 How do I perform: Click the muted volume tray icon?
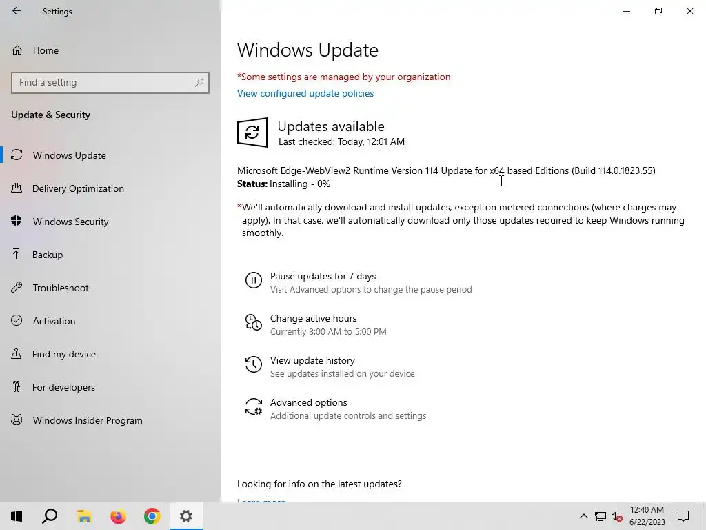click(616, 516)
